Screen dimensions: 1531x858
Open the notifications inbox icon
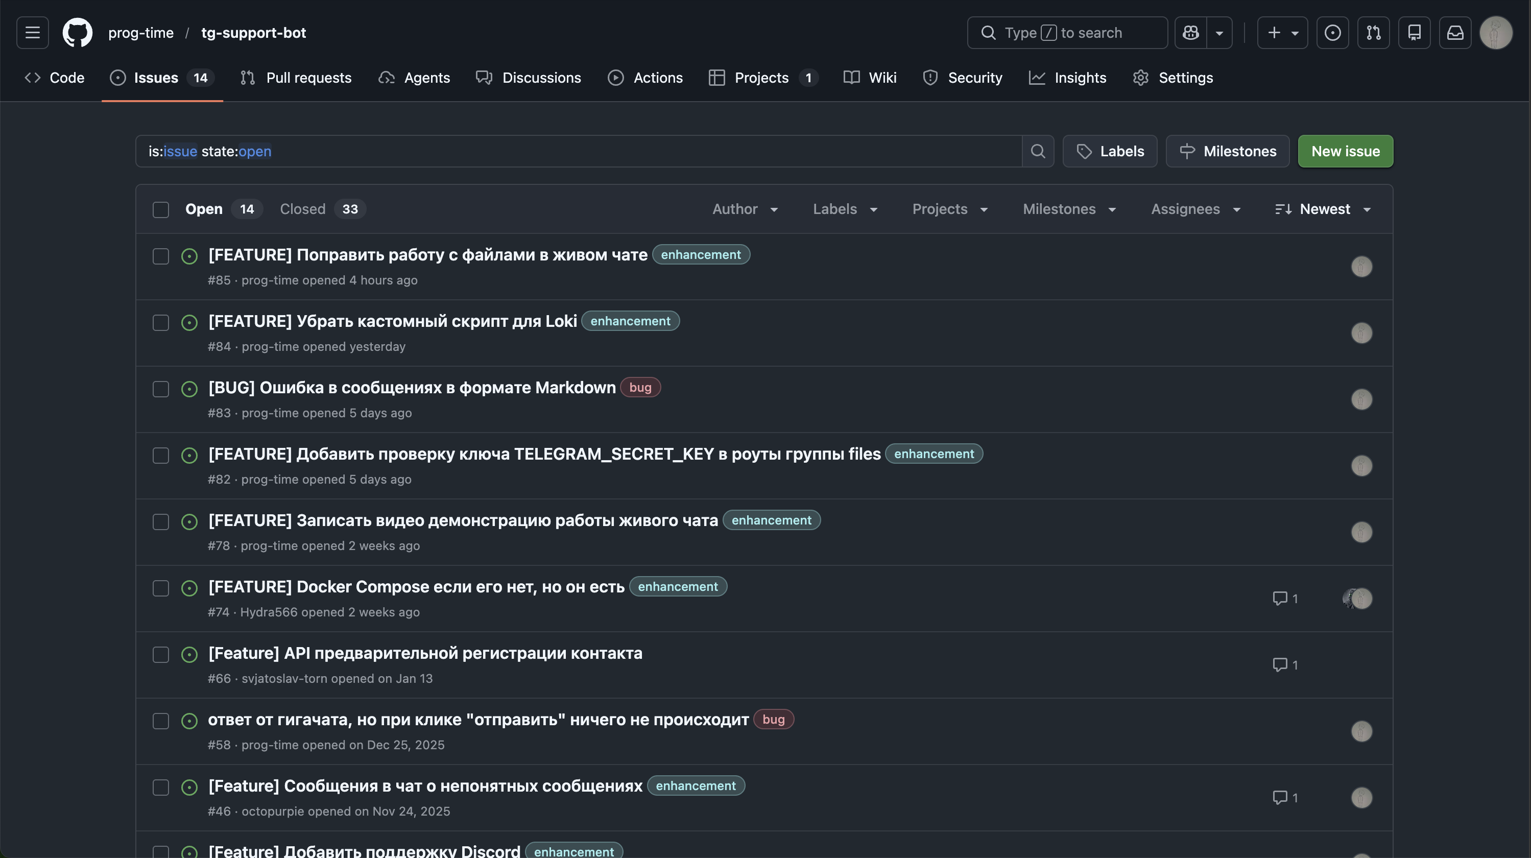pyautogui.click(x=1454, y=33)
